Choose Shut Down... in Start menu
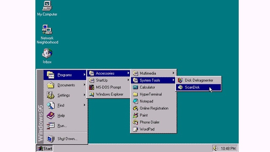Screen dimensions: 270x152 [65, 139]
